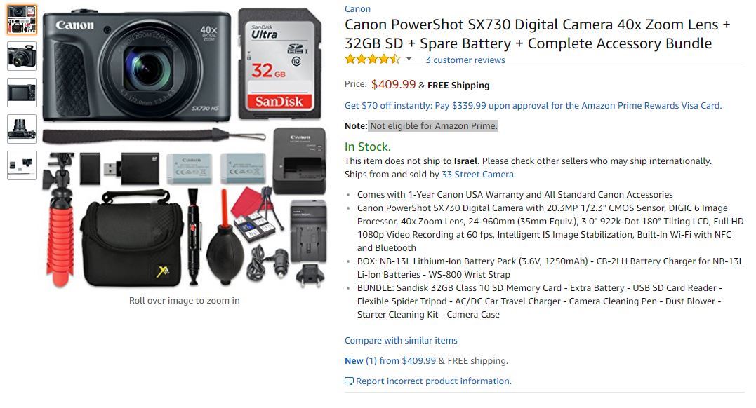Visit the 33 Street Camera seller page
The width and height of the screenshot is (756, 408).
(x=477, y=175)
